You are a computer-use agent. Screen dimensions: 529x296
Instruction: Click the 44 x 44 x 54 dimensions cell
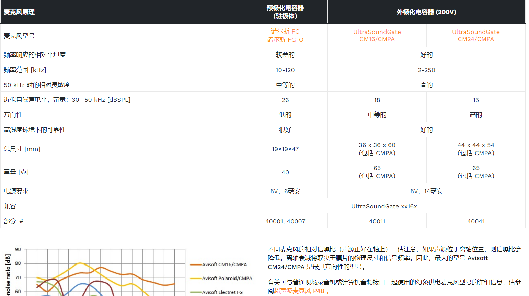point(476,149)
